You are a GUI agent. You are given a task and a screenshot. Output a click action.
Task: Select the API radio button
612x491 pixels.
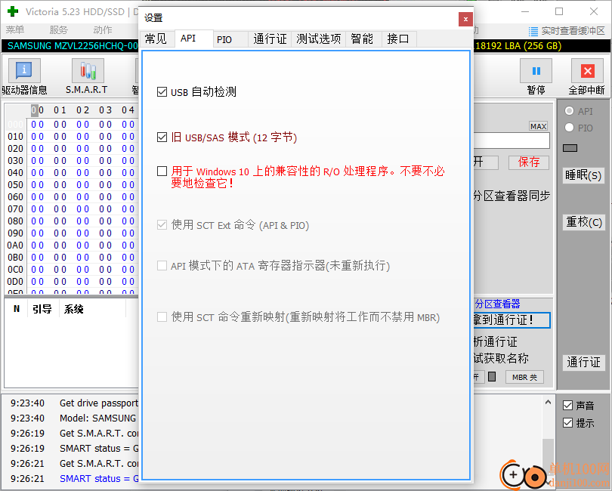tap(570, 111)
